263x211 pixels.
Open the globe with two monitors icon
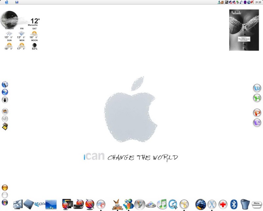(x=67, y=204)
